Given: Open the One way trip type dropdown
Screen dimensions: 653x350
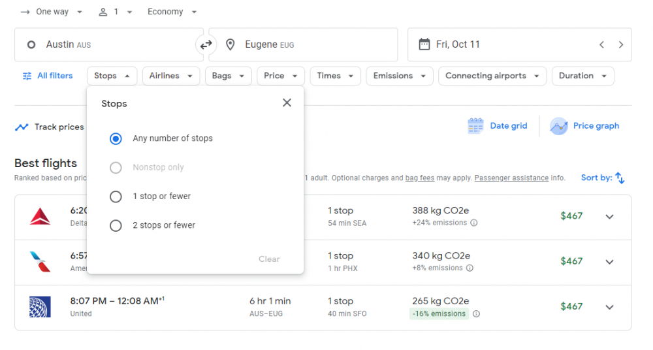Looking at the screenshot, I should coord(52,12).
